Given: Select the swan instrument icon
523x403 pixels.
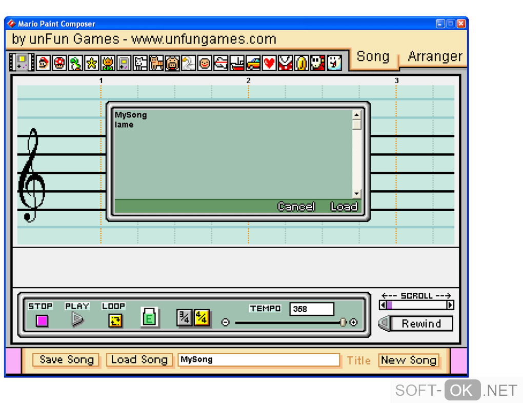Looking at the screenshot, I should coord(188,63).
